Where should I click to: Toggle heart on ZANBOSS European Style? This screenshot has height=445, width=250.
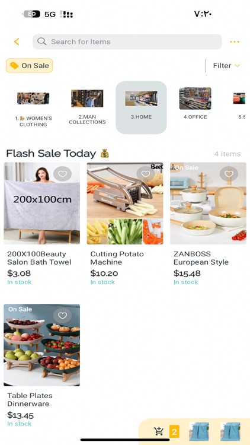(x=229, y=174)
